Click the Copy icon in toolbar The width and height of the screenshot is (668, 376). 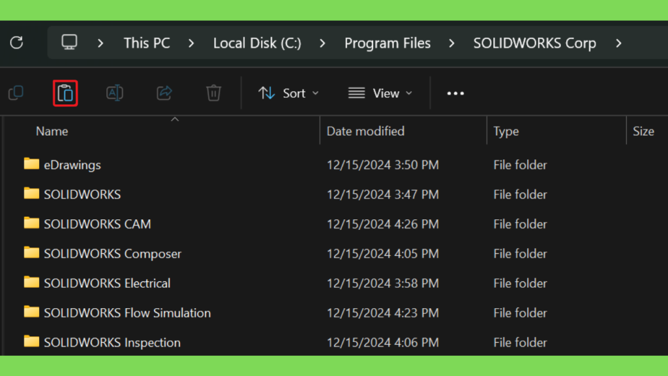(16, 93)
